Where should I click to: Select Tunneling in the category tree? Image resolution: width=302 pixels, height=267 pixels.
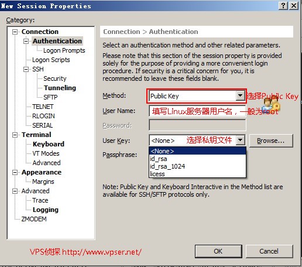click(x=60, y=88)
